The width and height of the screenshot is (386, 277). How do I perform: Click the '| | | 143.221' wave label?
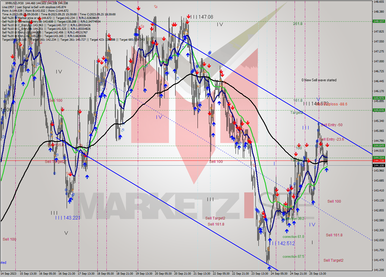pos(68,218)
